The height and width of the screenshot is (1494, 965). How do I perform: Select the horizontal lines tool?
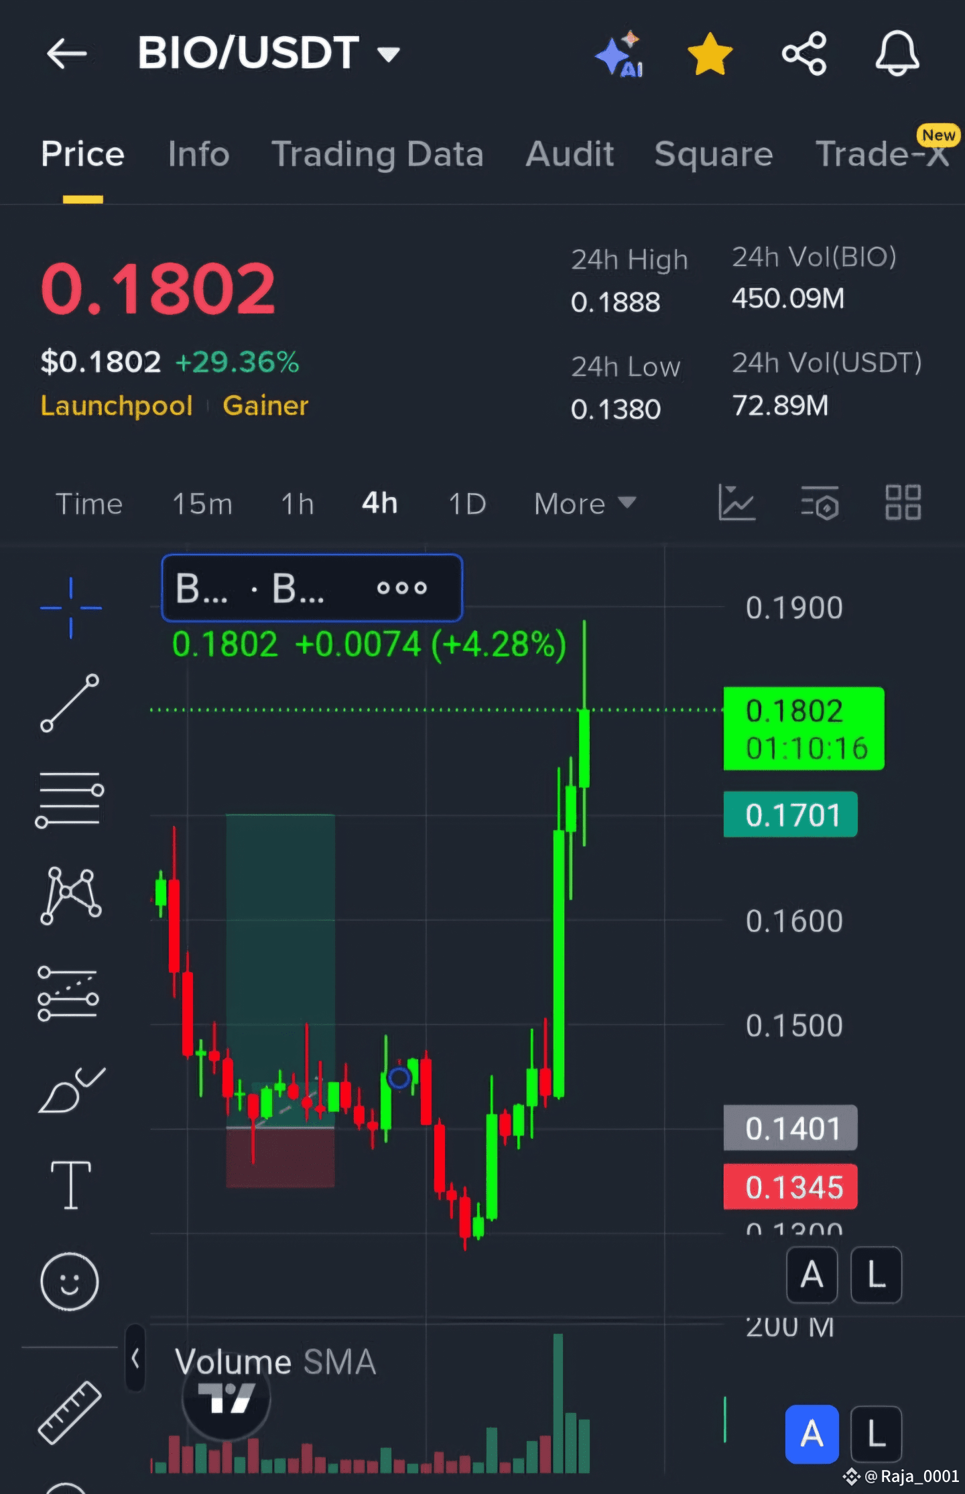[x=70, y=800]
